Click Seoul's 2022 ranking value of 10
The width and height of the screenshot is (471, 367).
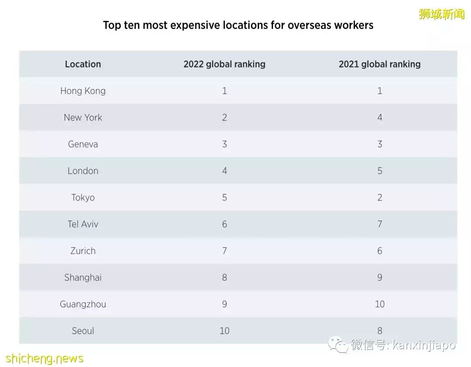click(x=224, y=330)
